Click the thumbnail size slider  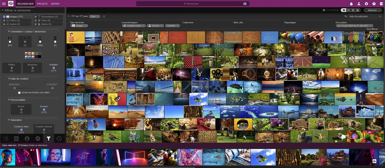[x=331, y=10]
